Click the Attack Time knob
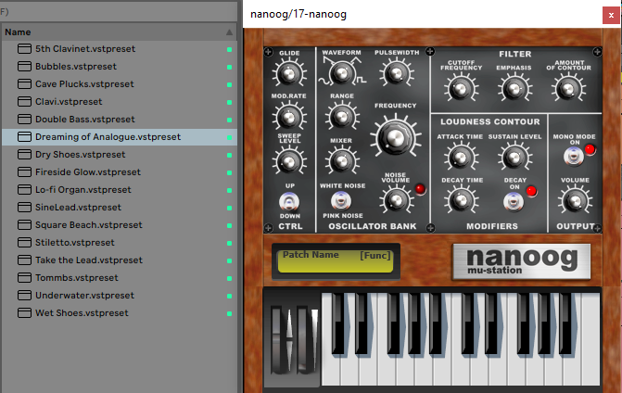This screenshot has height=393, width=622. pyautogui.click(x=461, y=158)
